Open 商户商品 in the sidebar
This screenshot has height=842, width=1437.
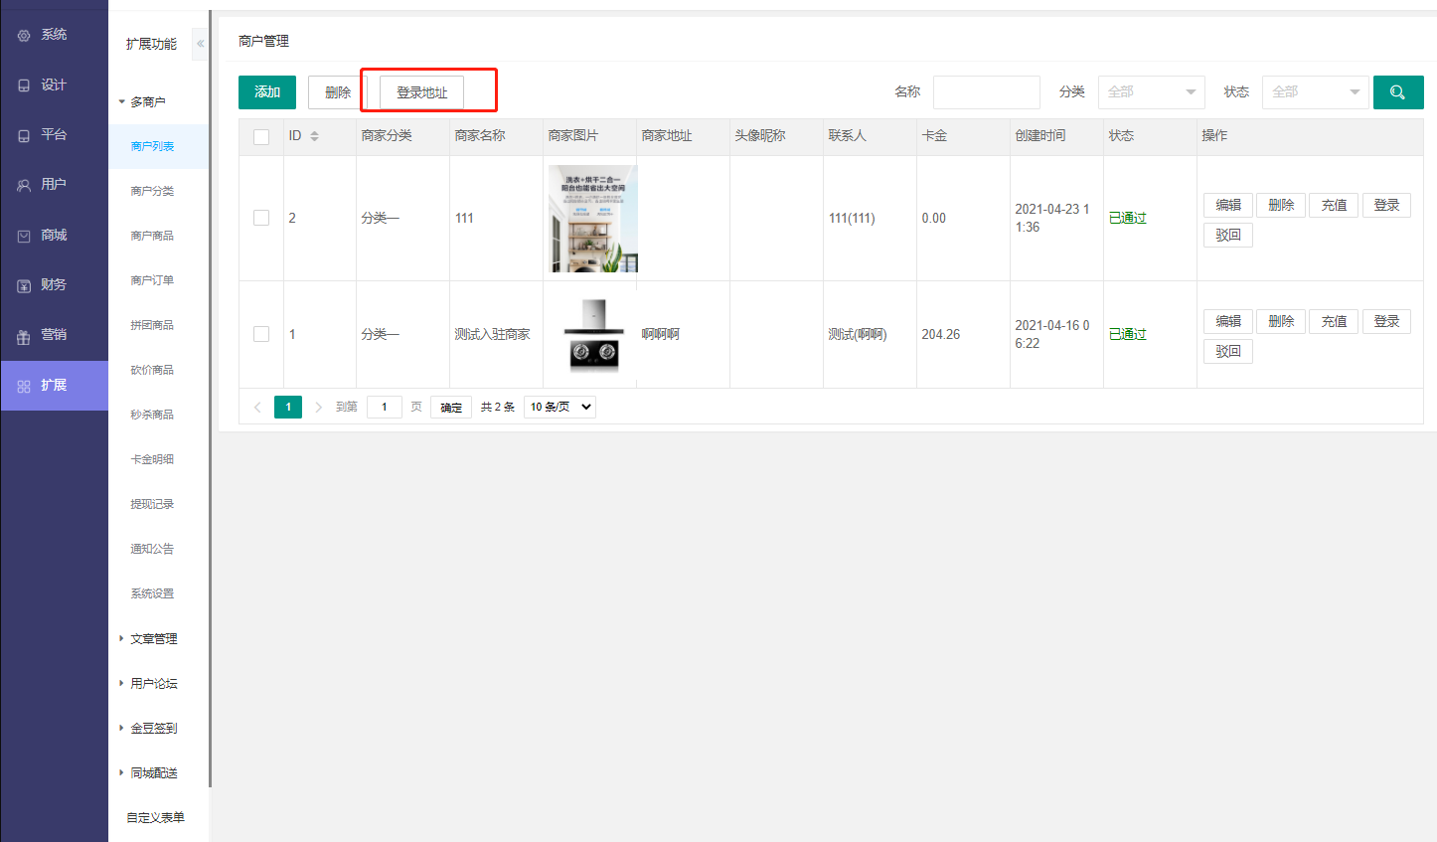pyautogui.click(x=152, y=236)
